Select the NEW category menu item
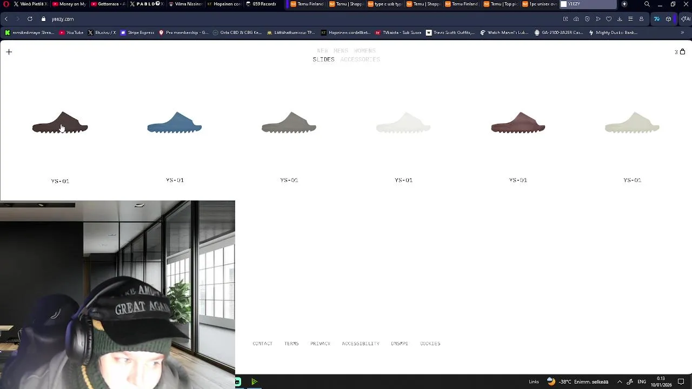Image resolution: width=692 pixels, height=389 pixels. point(323,51)
